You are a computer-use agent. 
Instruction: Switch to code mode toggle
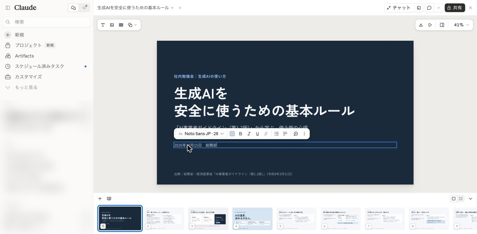coord(84,8)
